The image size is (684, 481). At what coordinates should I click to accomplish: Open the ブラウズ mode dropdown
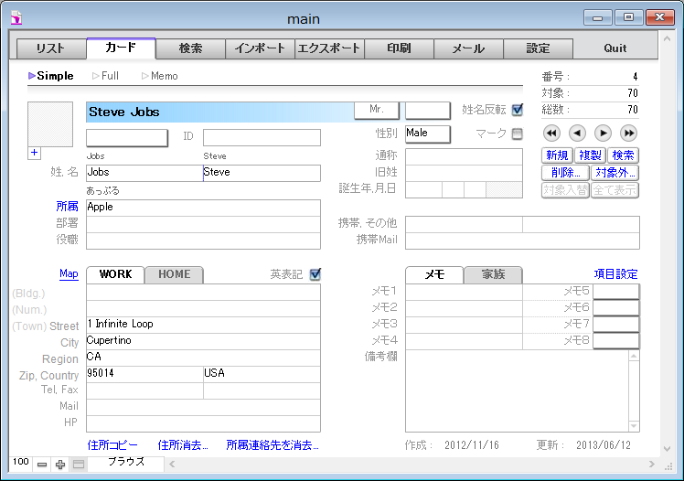pos(126,463)
